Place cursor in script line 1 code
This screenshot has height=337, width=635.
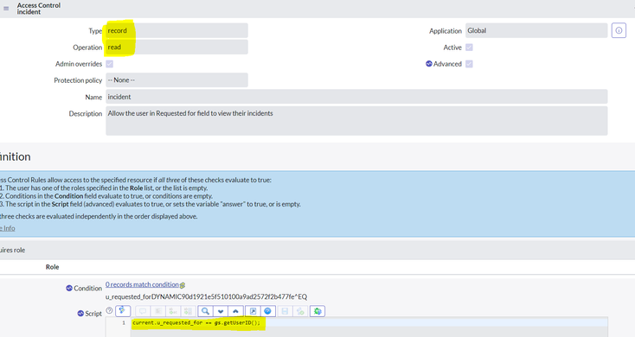click(x=196, y=323)
